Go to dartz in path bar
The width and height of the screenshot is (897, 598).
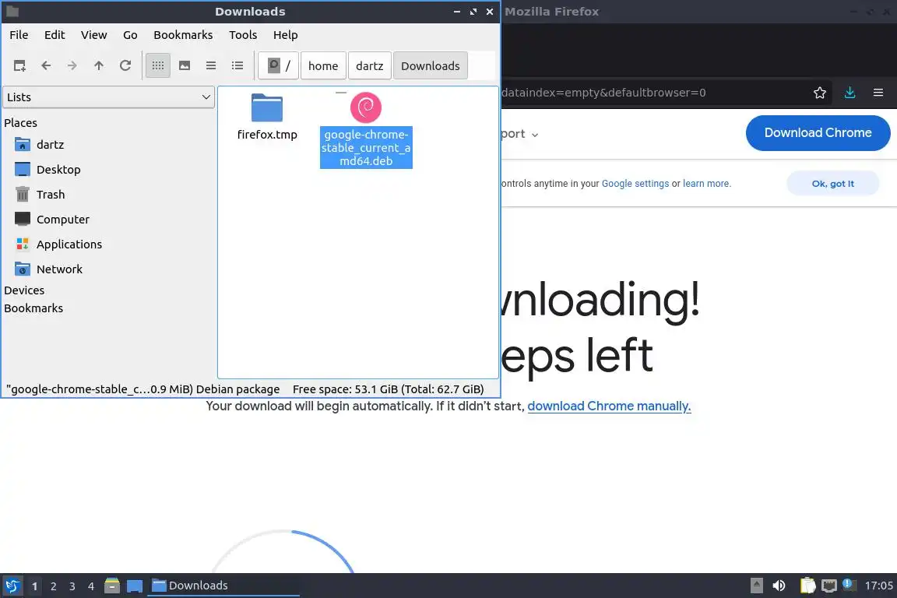[370, 66]
